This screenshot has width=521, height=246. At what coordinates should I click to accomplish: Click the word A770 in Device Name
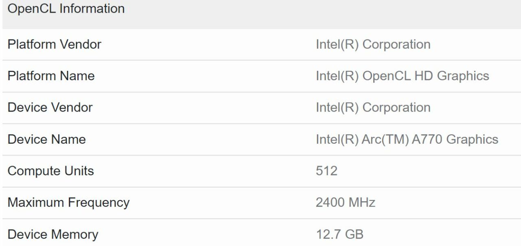coord(427,139)
